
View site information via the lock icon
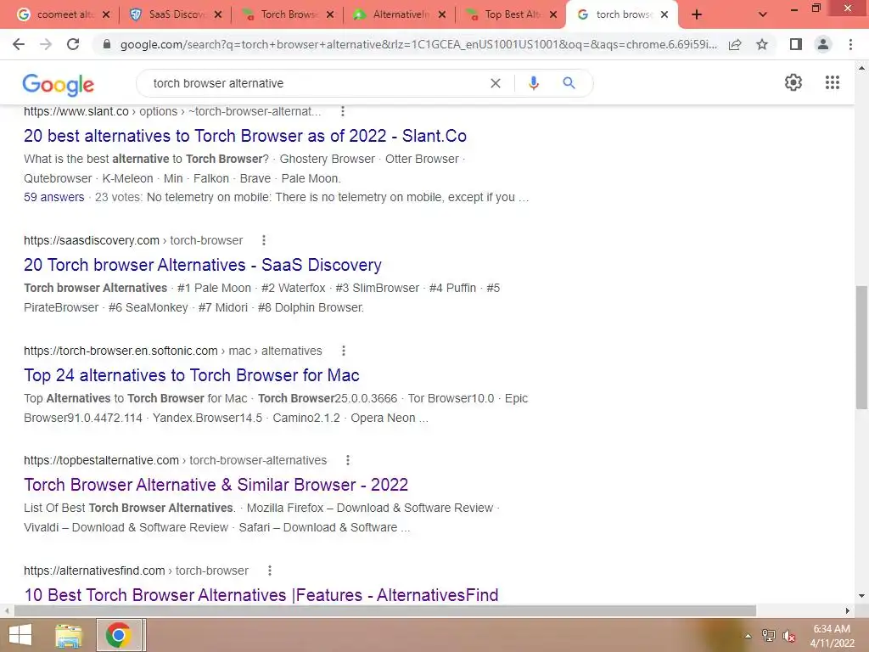(107, 44)
